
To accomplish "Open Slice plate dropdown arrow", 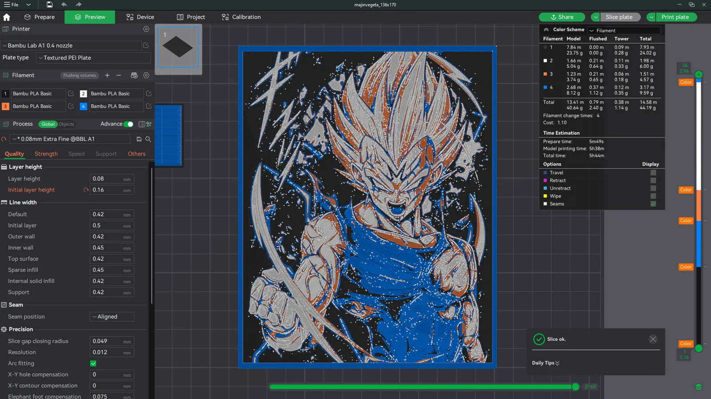I will coord(595,17).
